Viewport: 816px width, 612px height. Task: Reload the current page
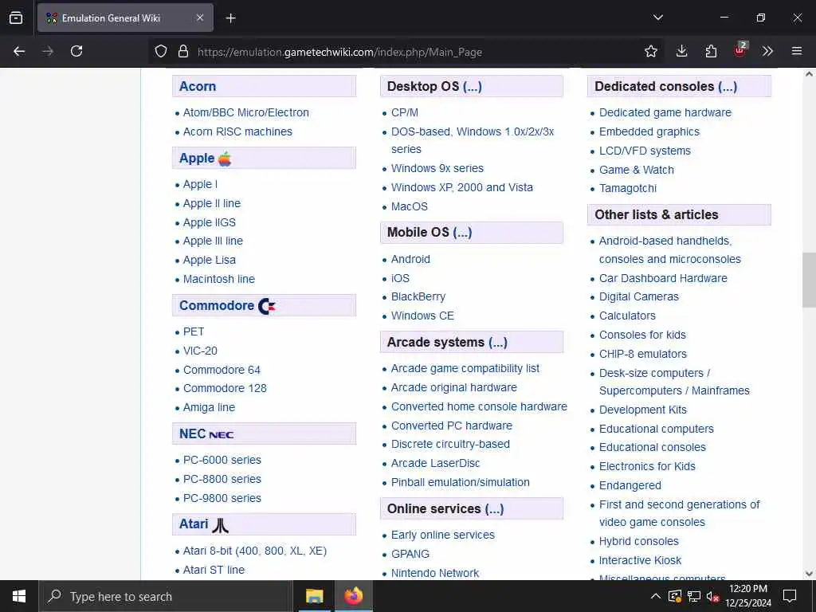pos(76,51)
